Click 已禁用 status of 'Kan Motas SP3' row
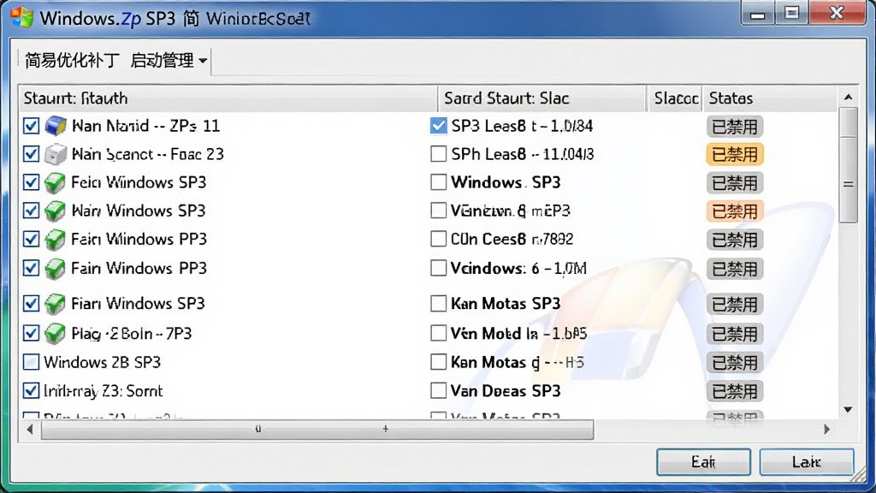This screenshot has width=876, height=493. click(735, 305)
